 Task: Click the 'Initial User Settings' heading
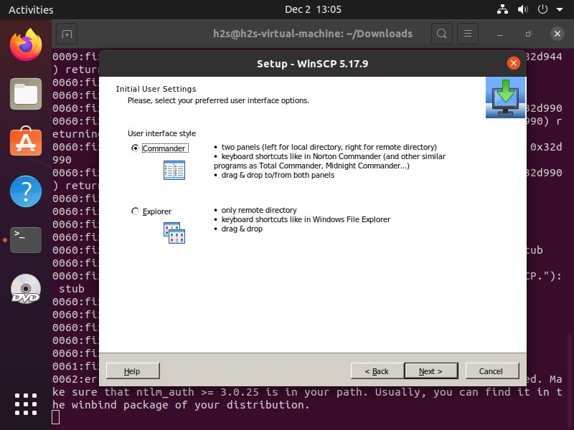point(156,89)
